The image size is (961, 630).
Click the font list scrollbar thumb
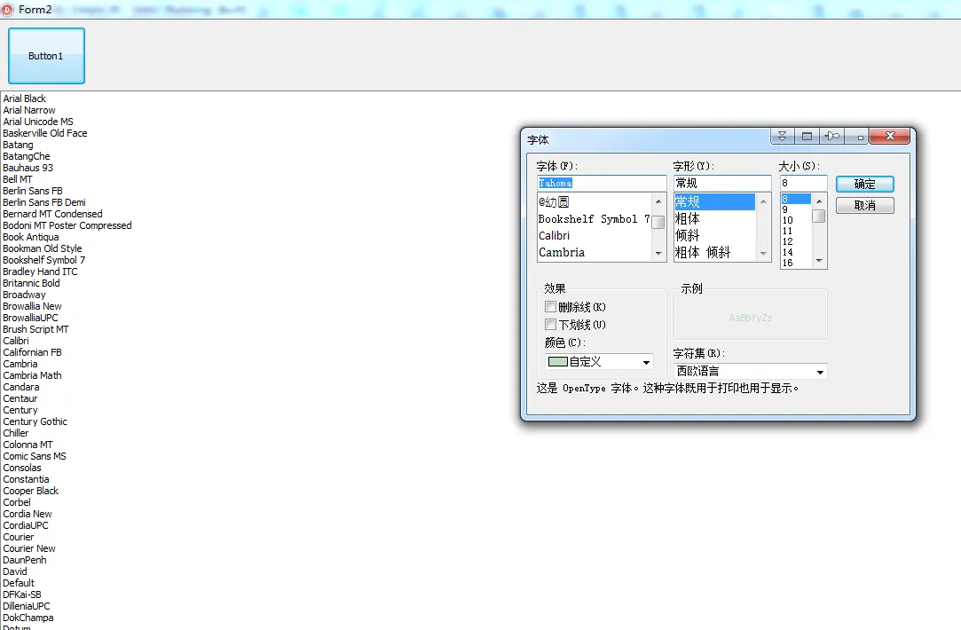coord(658,222)
